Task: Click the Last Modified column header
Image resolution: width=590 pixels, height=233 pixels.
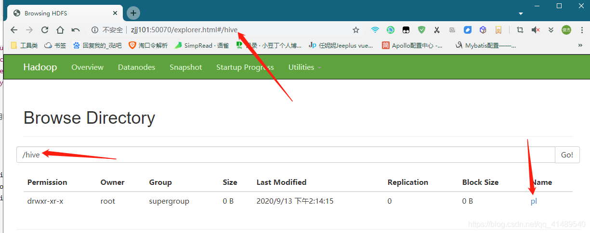Action: 282,182
